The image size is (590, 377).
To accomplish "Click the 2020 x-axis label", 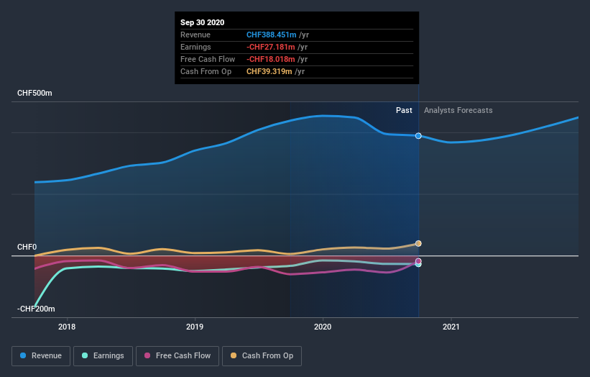I will click(x=323, y=327).
